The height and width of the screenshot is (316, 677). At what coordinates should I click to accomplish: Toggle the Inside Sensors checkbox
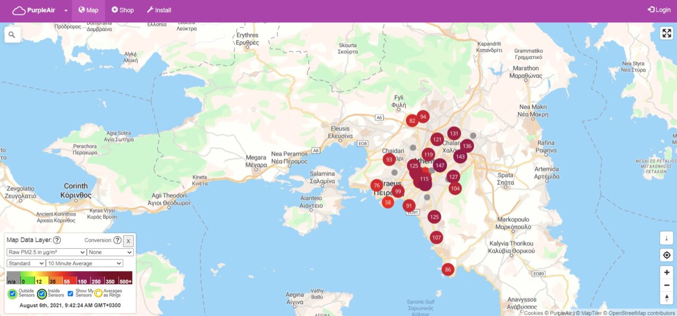tap(42, 293)
